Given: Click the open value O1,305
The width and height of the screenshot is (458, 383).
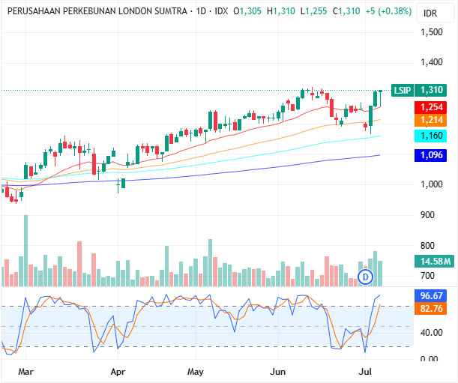Looking at the screenshot, I should tap(247, 11).
